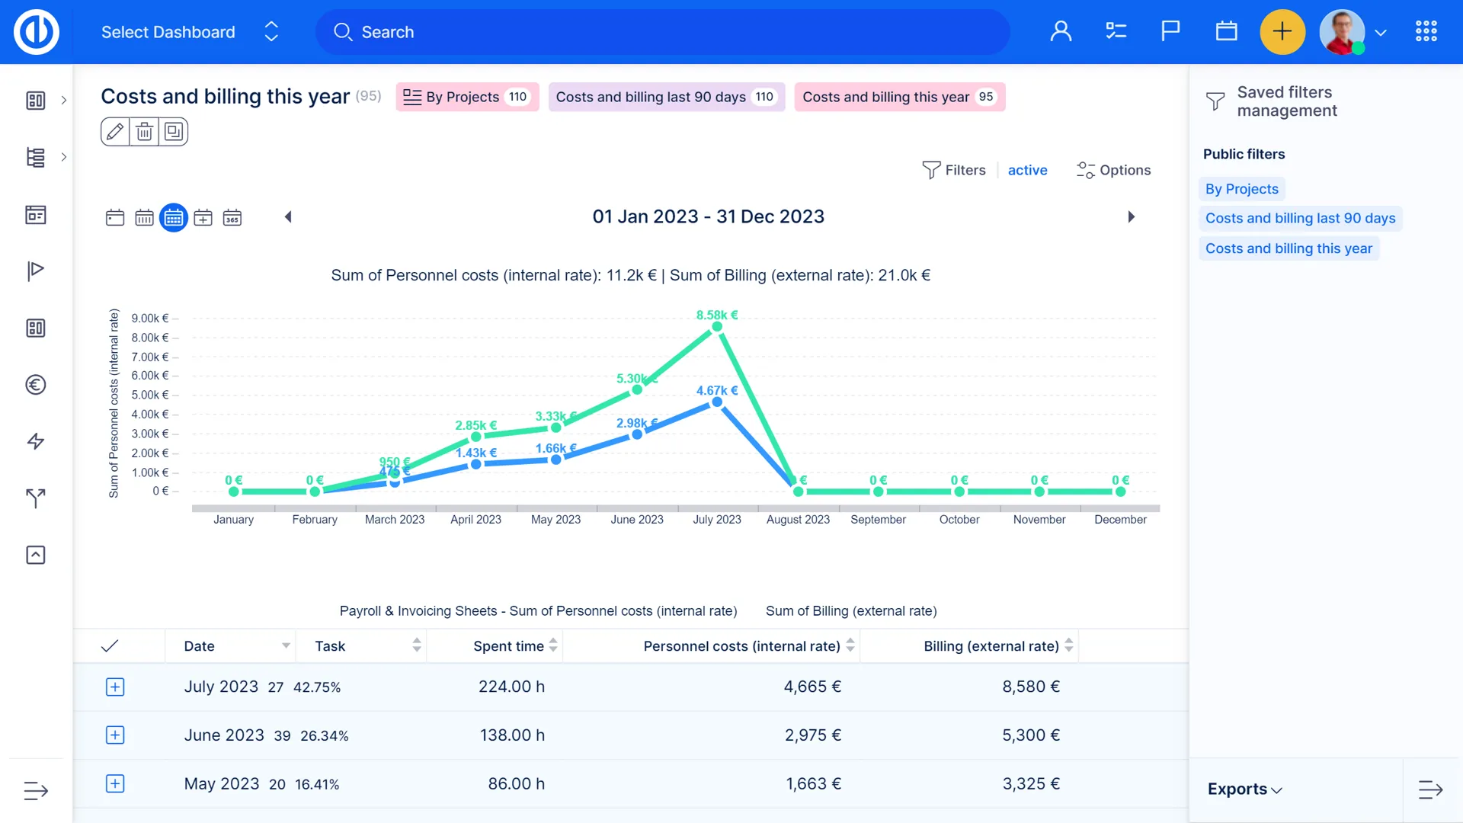Click the trash delete filter icon
This screenshot has height=823, width=1463.
click(144, 132)
